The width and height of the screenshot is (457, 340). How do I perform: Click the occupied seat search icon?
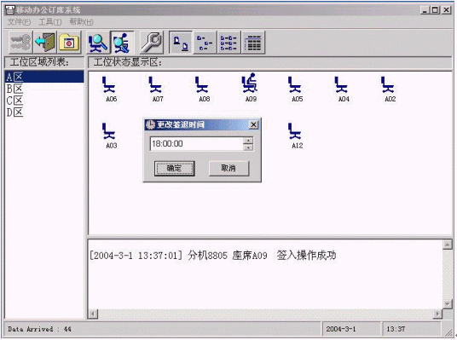(x=122, y=43)
